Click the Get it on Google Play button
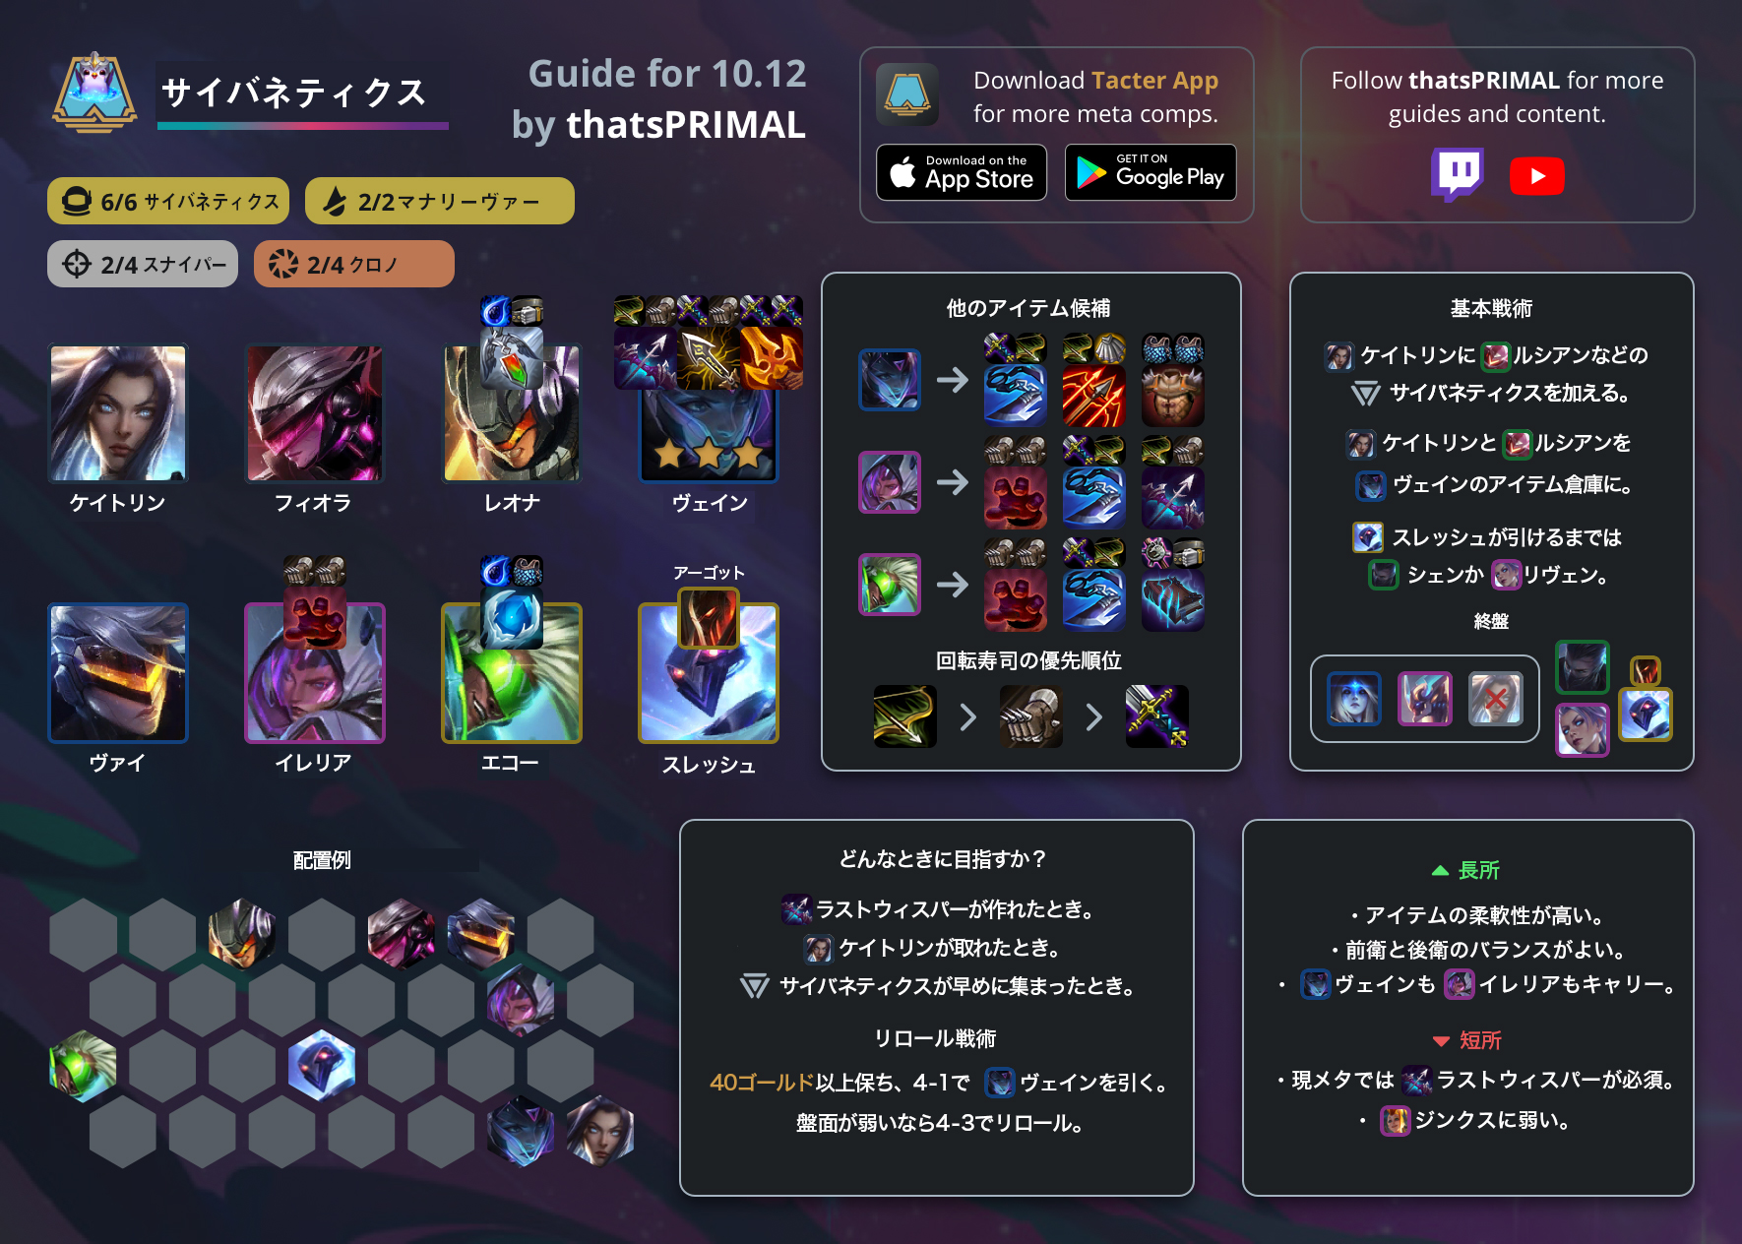The height and width of the screenshot is (1244, 1742). tap(1151, 173)
